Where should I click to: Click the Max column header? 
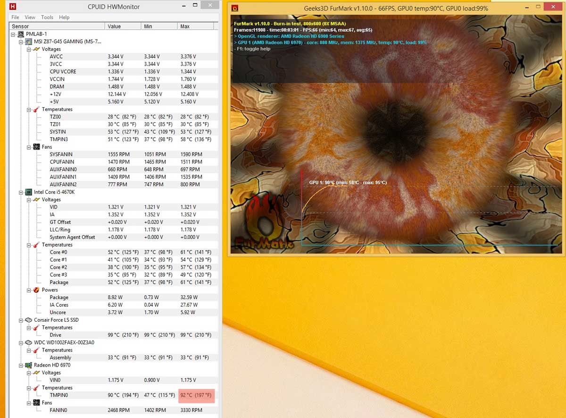185,26
